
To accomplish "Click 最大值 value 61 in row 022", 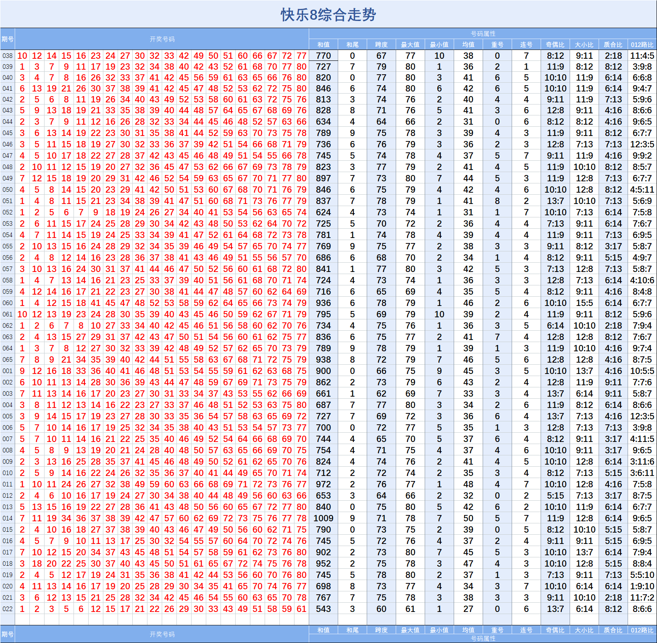I will [410, 609].
